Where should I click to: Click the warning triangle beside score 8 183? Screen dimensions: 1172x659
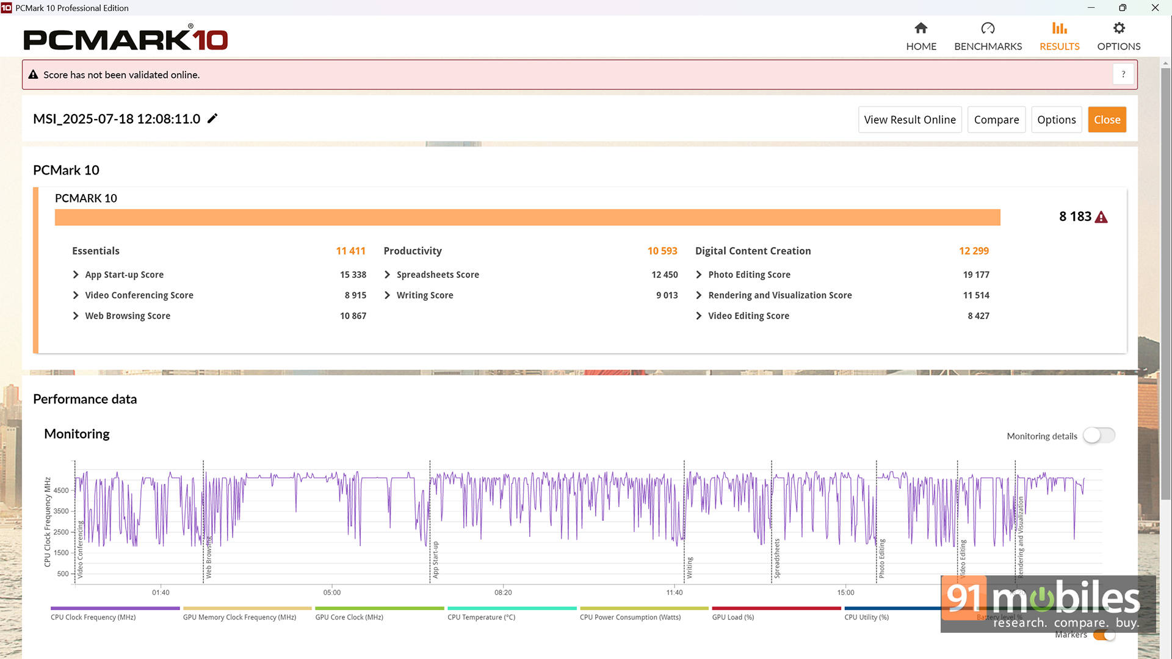tap(1101, 217)
